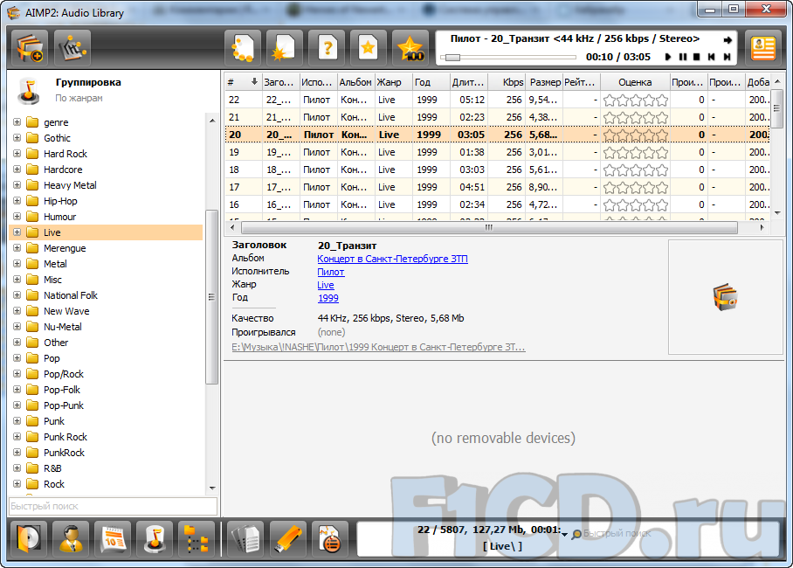Click the Группировка grouping header
This screenshot has height=568, width=793.
tap(88, 82)
